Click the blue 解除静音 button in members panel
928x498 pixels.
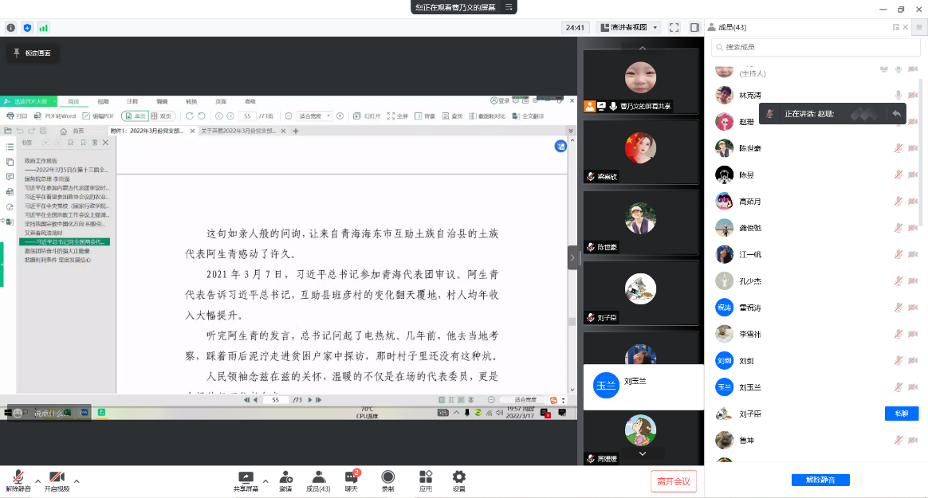[820, 480]
